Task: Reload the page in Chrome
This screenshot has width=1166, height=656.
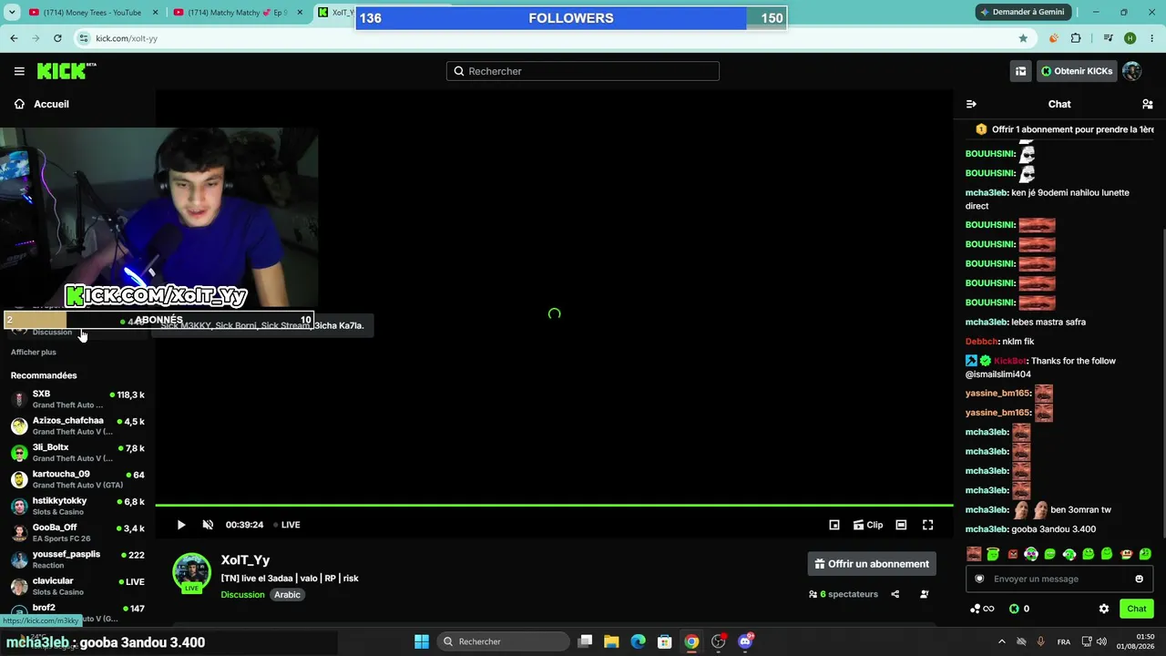Action: [57, 38]
